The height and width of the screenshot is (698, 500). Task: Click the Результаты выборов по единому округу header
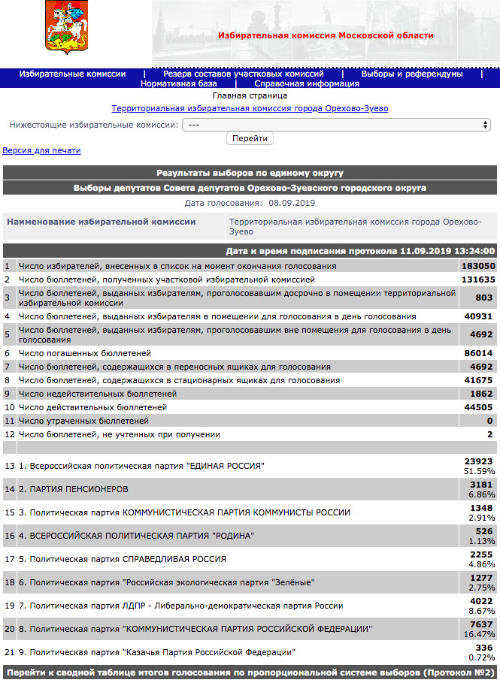250,173
